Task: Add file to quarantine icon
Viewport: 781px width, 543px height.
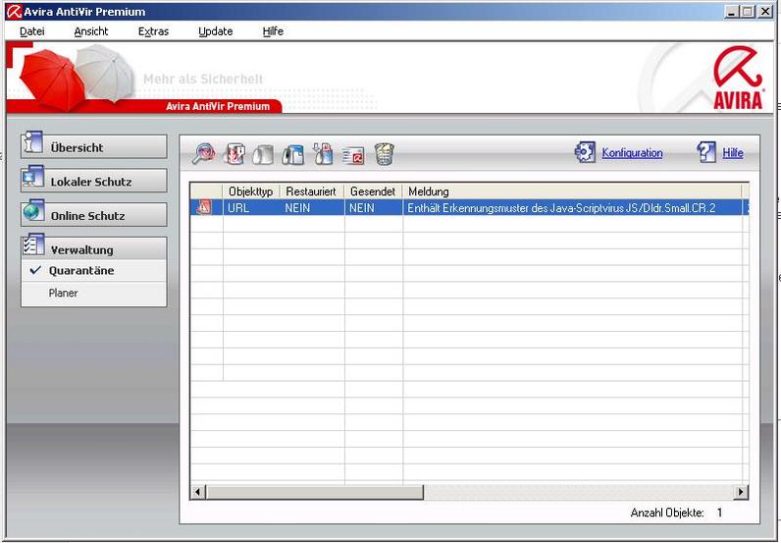Action: coord(323,153)
